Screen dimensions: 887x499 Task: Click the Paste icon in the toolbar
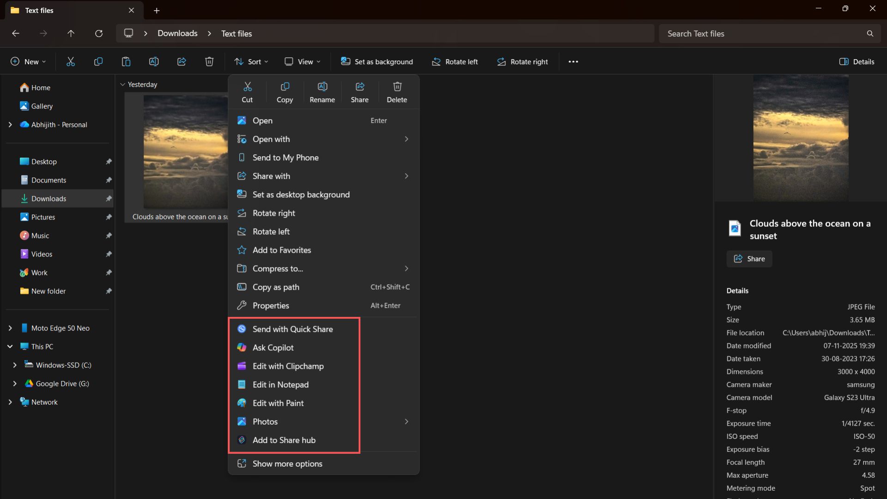click(126, 61)
